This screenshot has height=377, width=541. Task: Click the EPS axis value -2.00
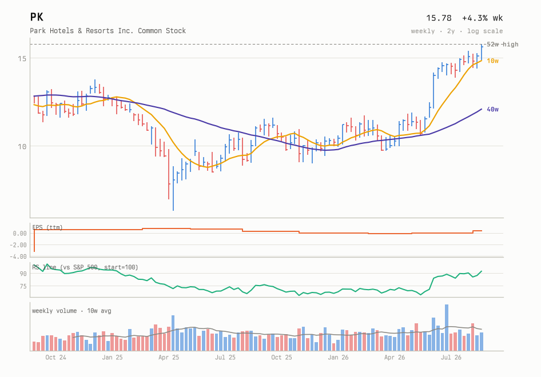[18, 245]
